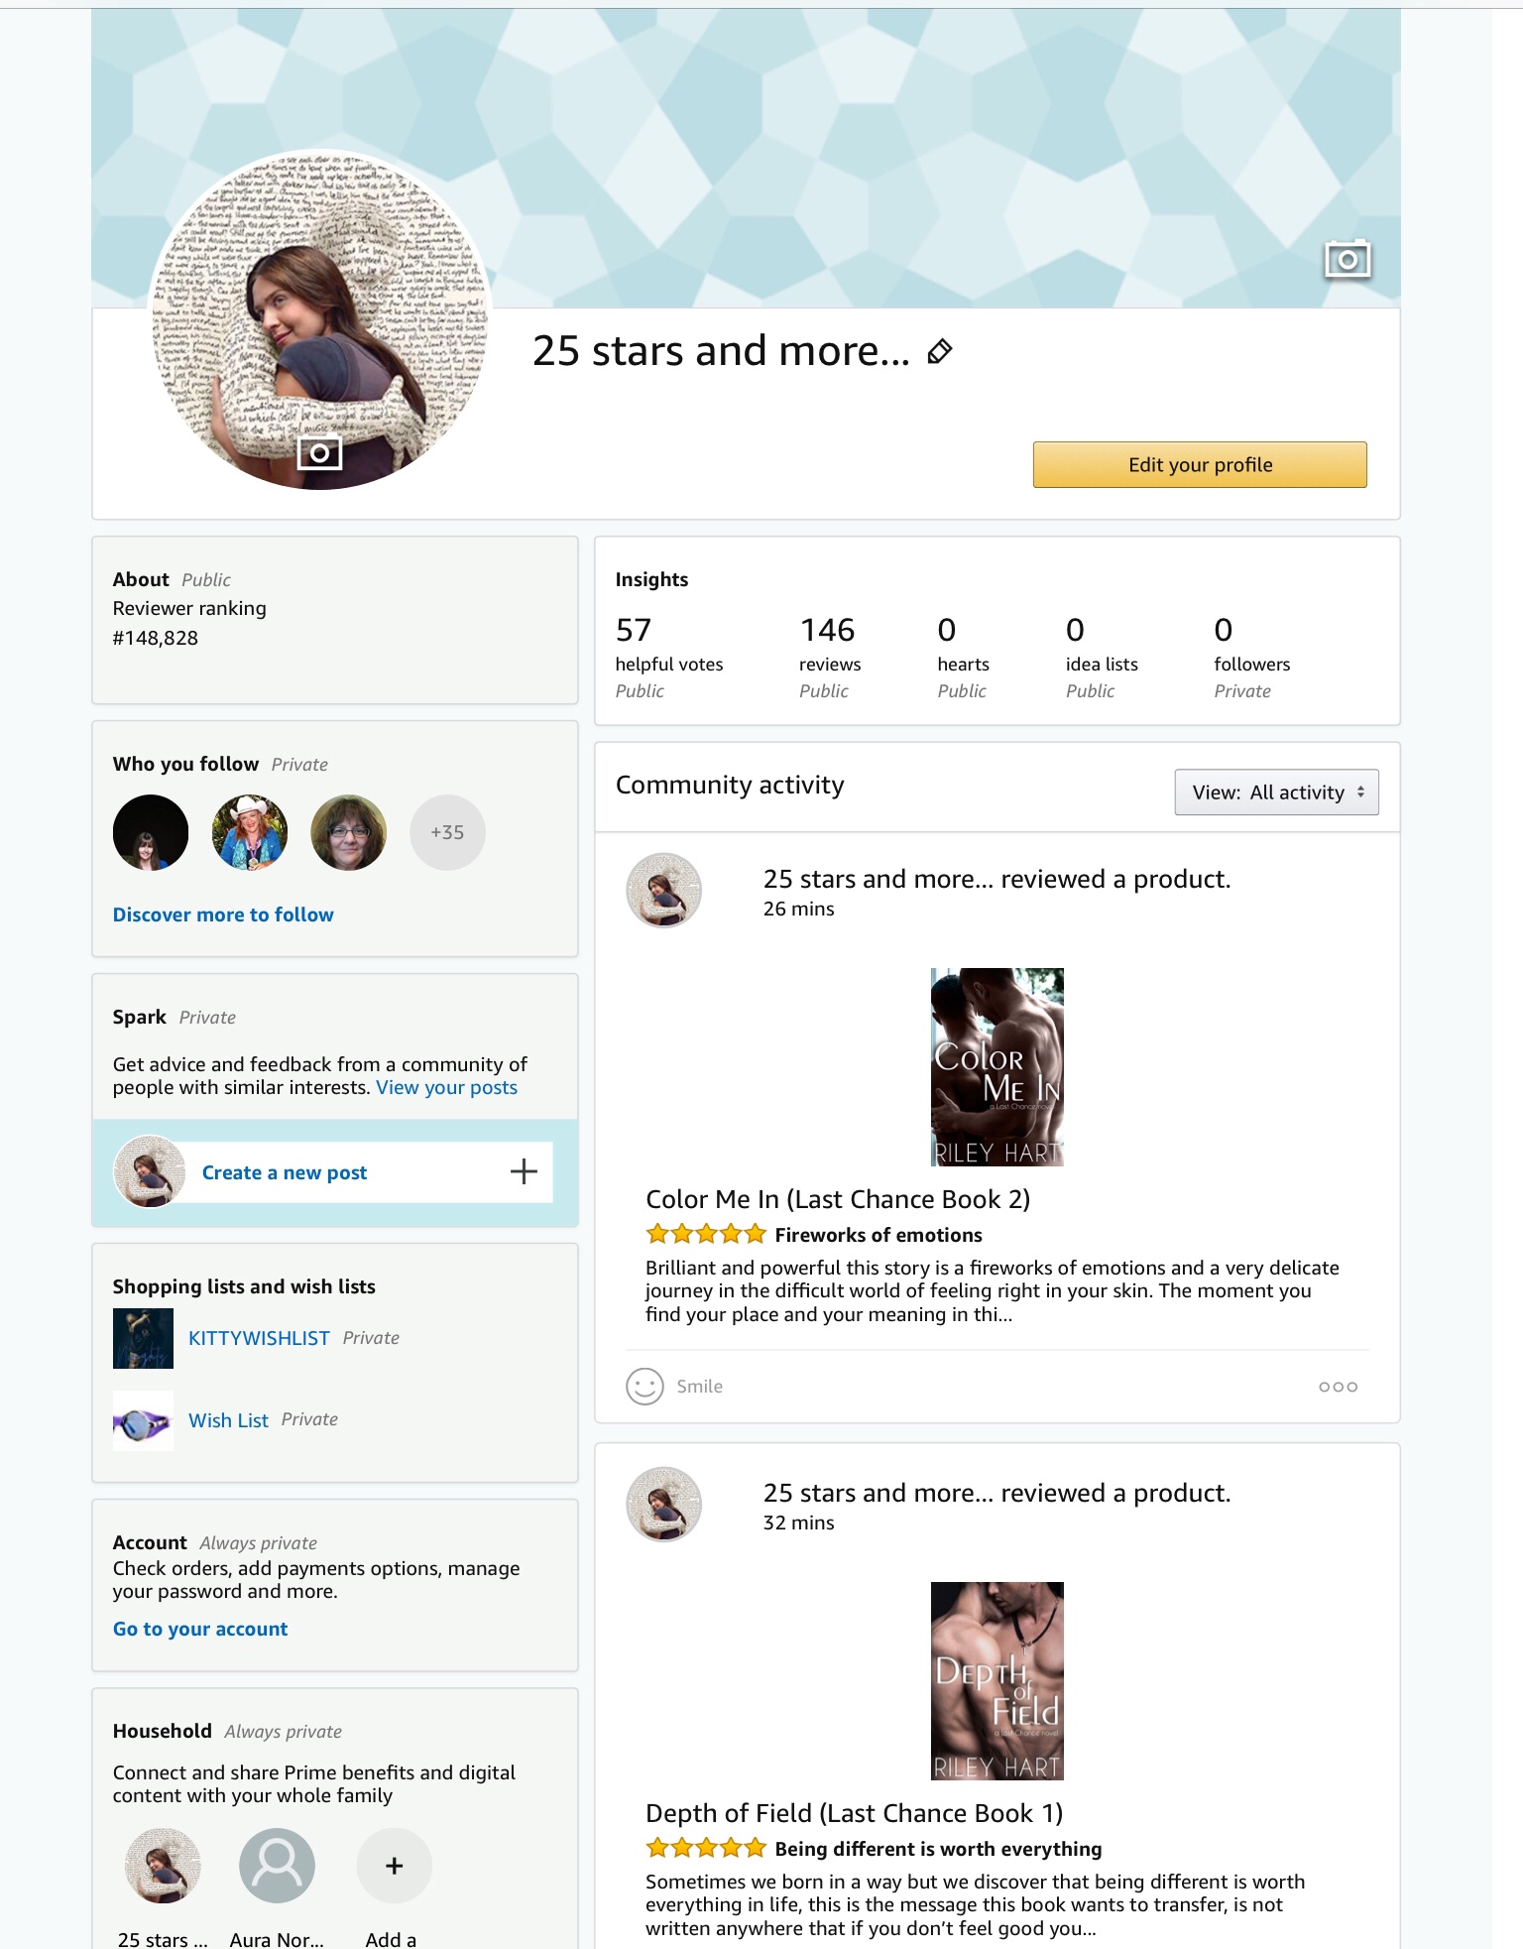Expand the +35 followed profiles bubble

pyautogui.click(x=447, y=832)
